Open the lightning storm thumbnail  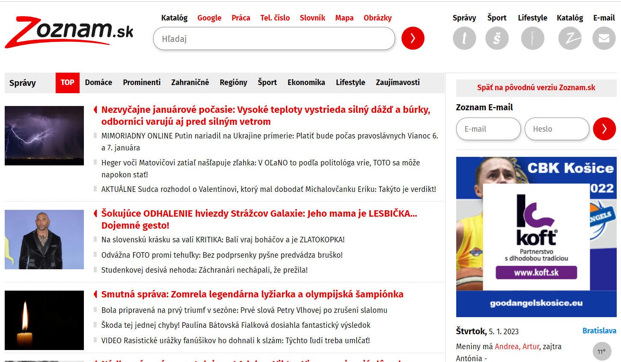(44, 135)
